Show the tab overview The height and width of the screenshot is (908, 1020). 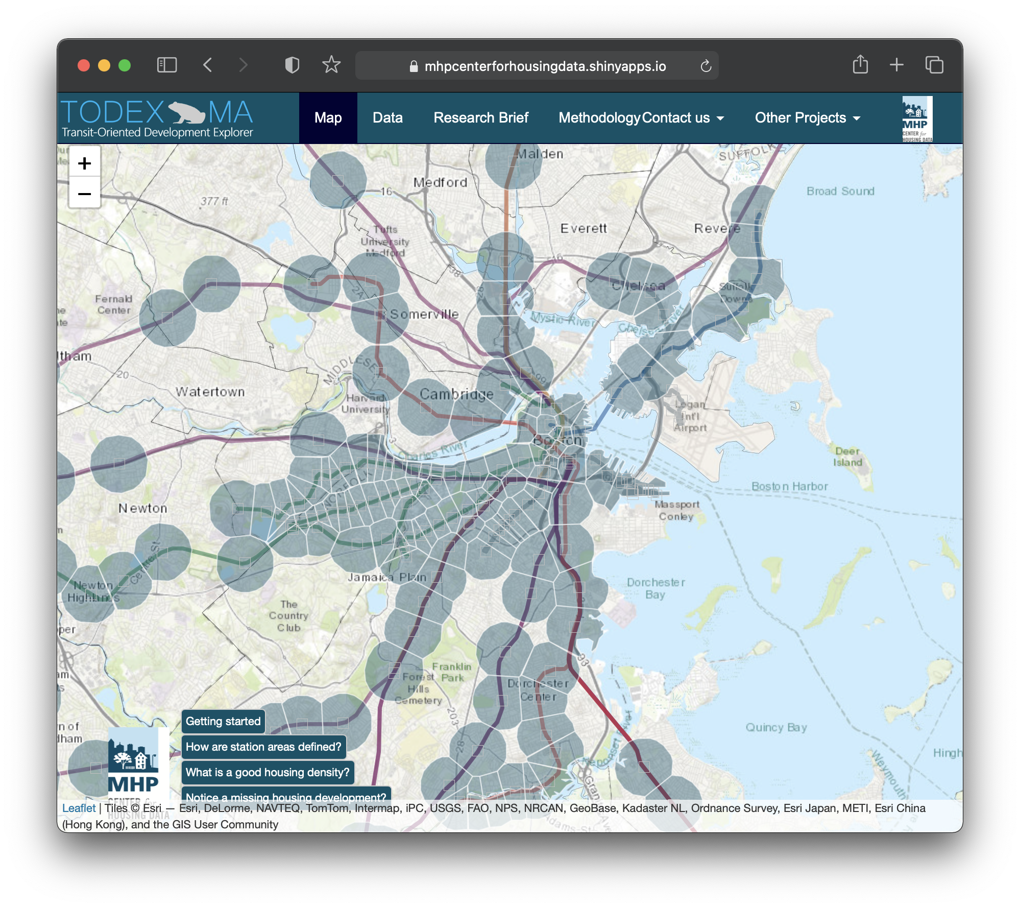934,65
